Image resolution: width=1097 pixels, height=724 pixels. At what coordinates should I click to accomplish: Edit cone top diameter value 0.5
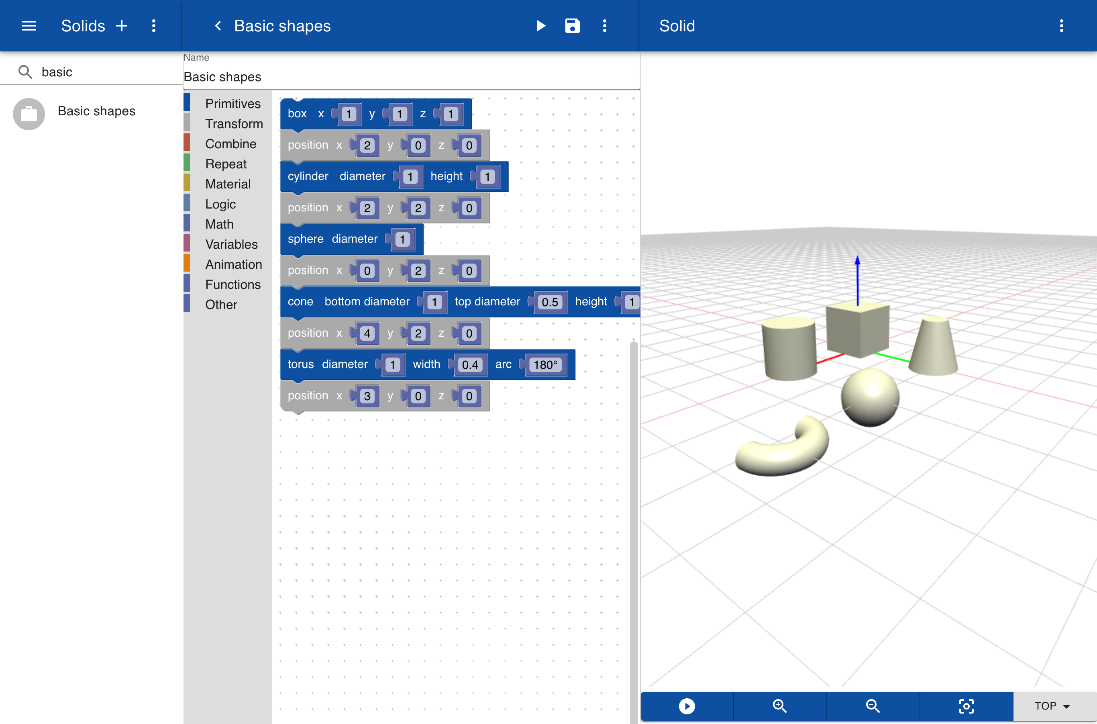[x=550, y=303]
